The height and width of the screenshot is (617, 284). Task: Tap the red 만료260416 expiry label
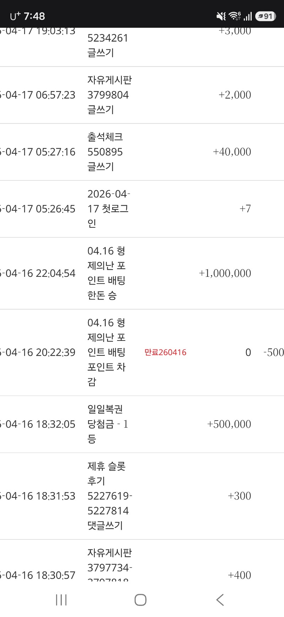(x=165, y=352)
